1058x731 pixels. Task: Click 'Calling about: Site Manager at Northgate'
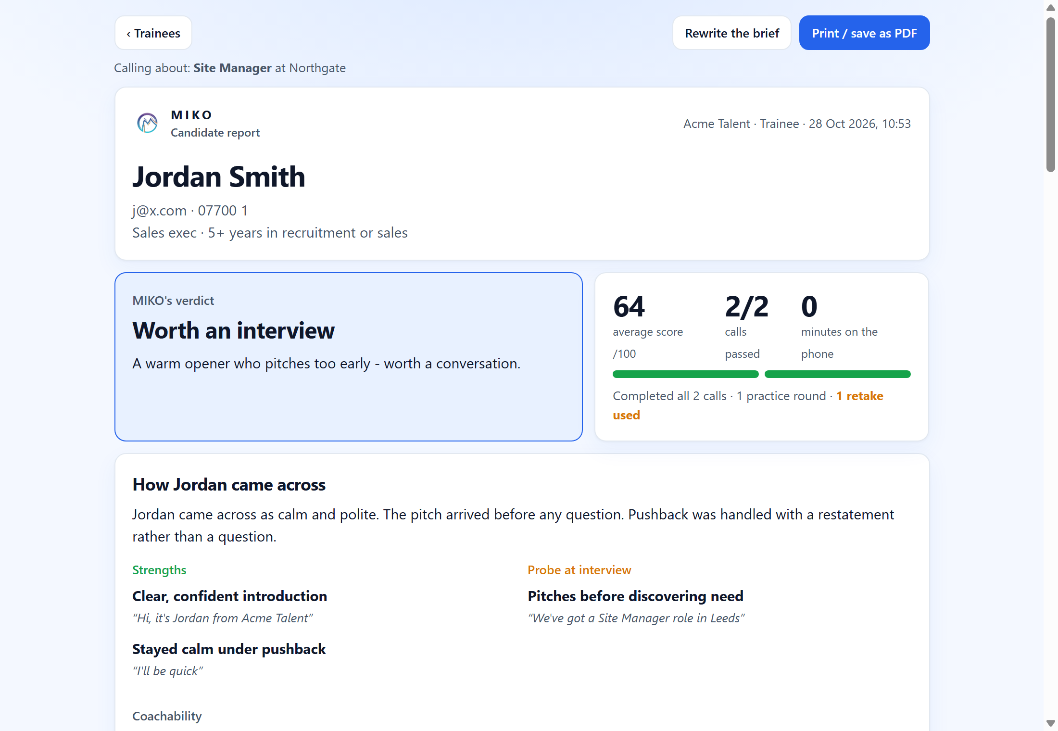(230, 68)
